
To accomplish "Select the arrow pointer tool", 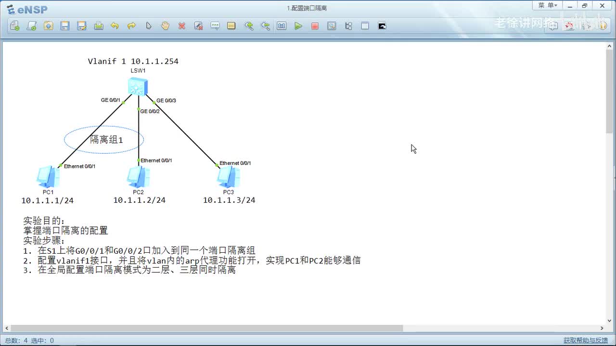I will click(x=148, y=26).
